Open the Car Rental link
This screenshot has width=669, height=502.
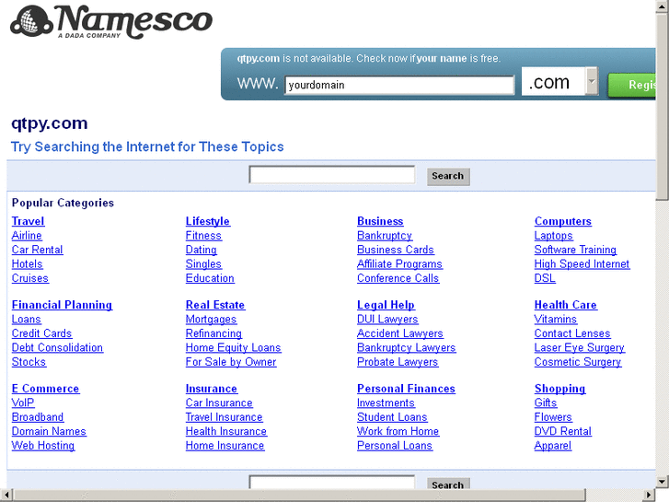[x=37, y=250]
